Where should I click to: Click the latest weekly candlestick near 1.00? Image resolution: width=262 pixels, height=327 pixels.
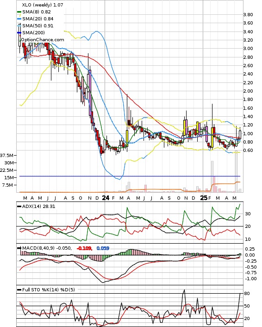240,134
